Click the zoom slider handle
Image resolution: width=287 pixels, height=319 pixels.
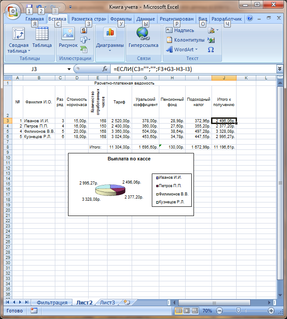pyautogui.click(x=238, y=310)
